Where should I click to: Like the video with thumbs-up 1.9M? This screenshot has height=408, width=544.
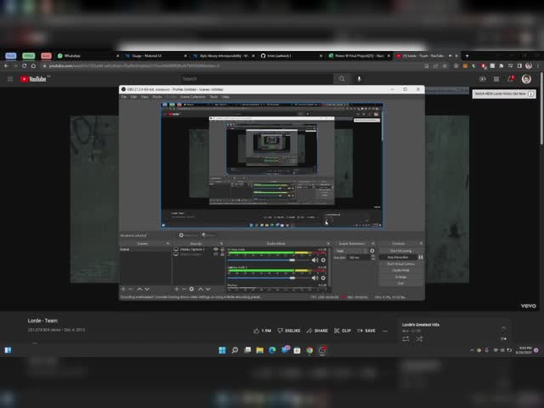[263, 331]
